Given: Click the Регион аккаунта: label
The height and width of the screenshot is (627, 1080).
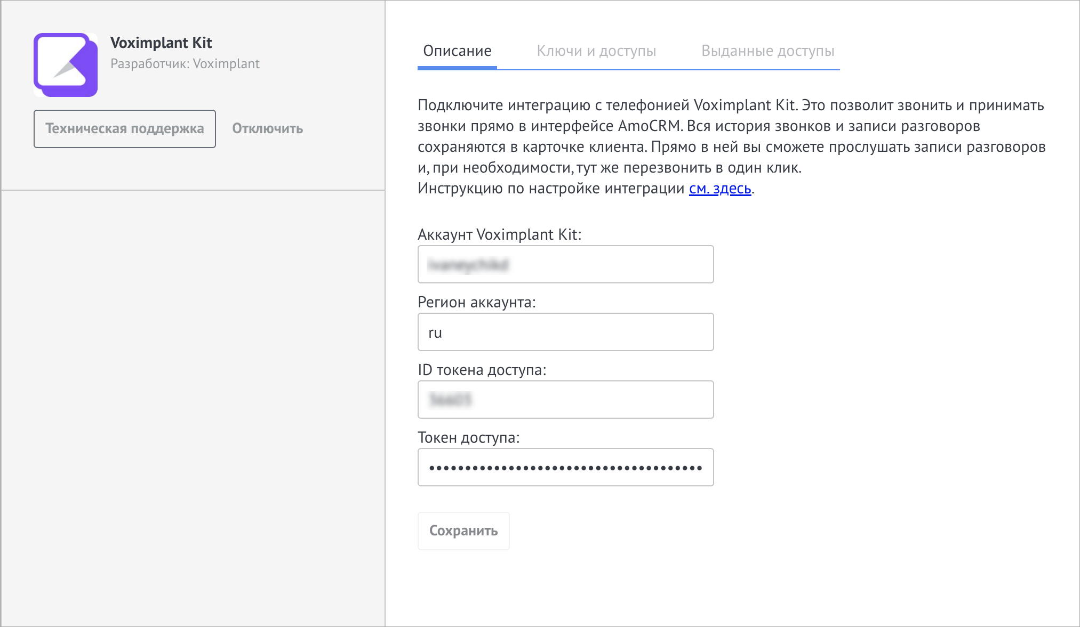Looking at the screenshot, I should 477,303.
